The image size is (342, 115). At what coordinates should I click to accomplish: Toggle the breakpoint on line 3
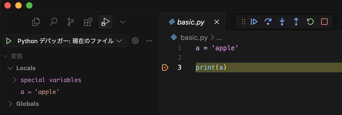pyautogui.click(x=165, y=67)
